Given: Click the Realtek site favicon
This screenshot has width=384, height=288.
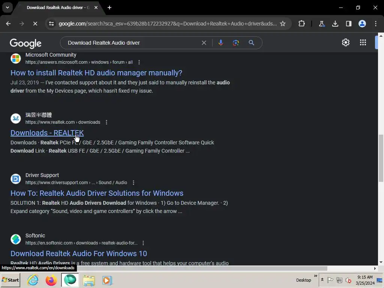Looking at the screenshot, I should (x=16, y=118).
